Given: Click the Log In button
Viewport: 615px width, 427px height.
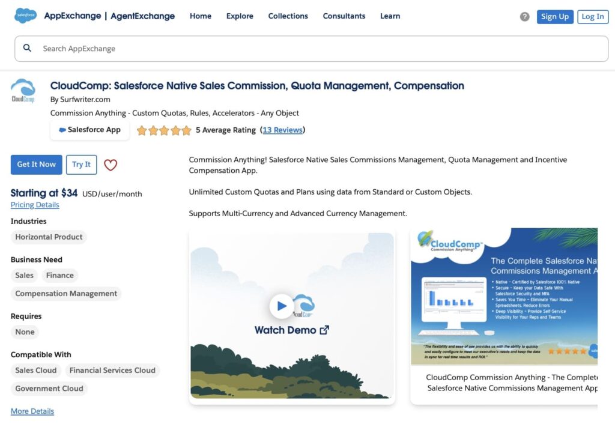Looking at the screenshot, I should 593,16.
